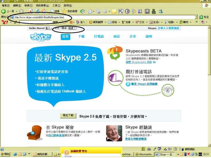Screen dimensions: 211x158
Task: Expand the 網頁翻譯 dropdown arrow
Action: [105, 22]
